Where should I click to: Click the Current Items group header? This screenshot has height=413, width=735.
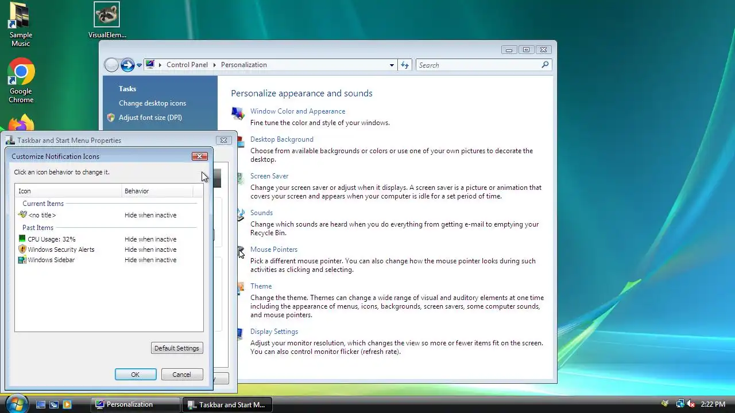(43, 204)
